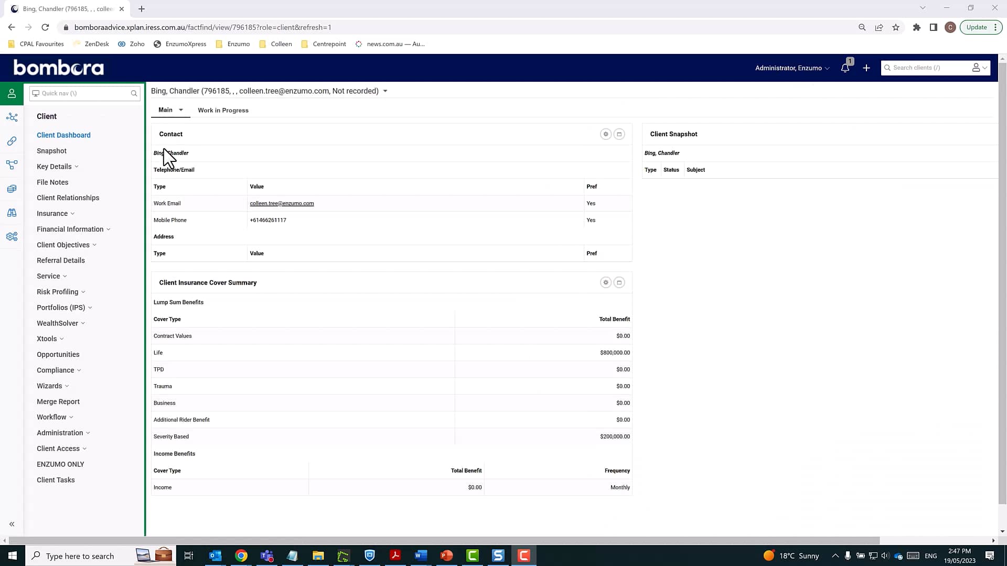Viewport: 1007px width, 566px height.
Task: Expand the Financial Information section
Action: pyautogui.click(x=73, y=229)
